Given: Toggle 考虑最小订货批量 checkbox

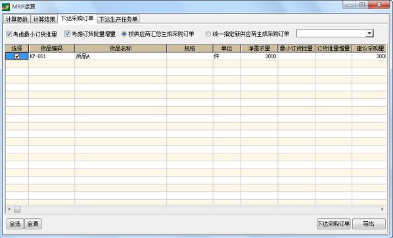Looking at the screenshot, I should 9,34.
